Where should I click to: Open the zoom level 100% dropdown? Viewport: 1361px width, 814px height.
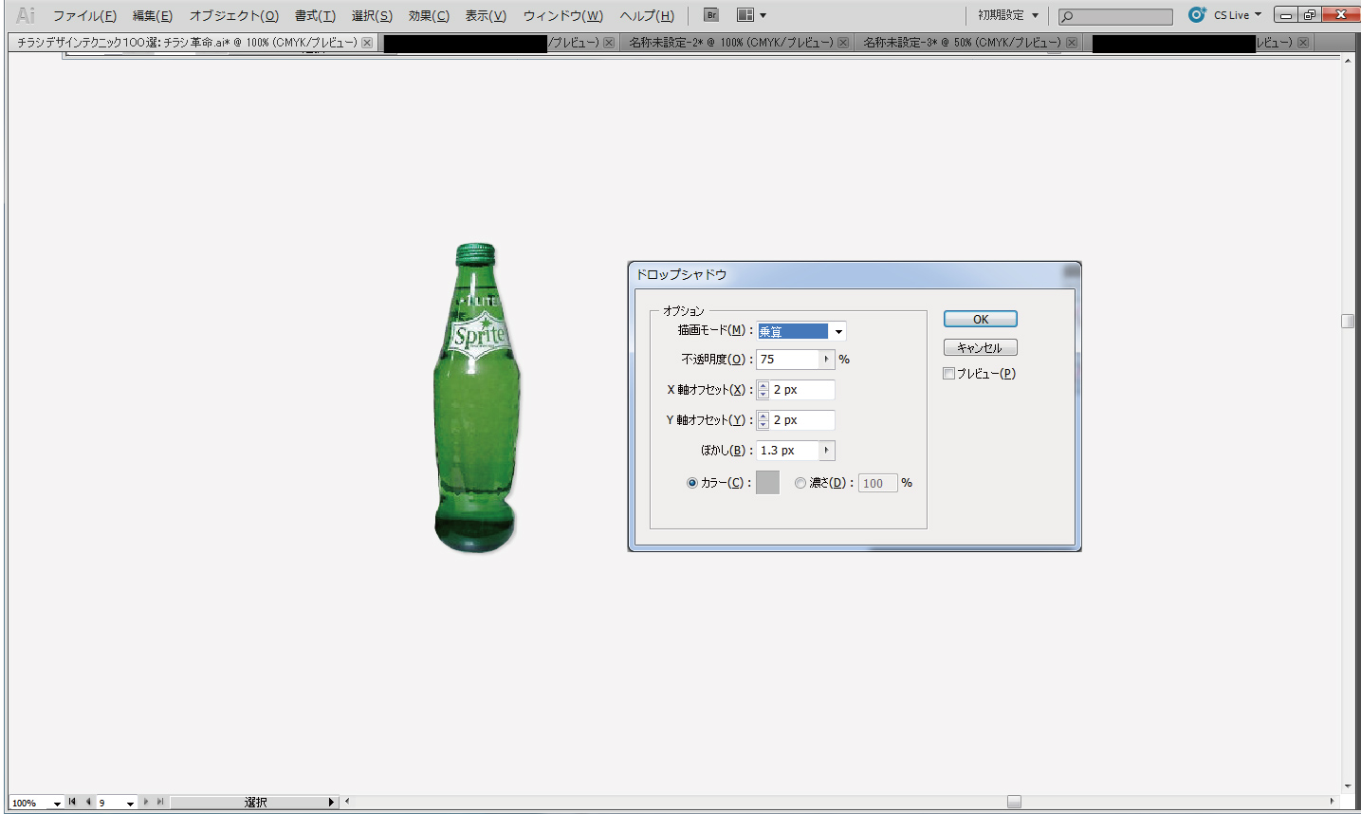(57, 804)
